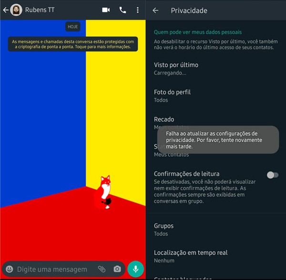
Task: Toggle the 'Confirmações de leitura' switch
Action: point(273,175)
